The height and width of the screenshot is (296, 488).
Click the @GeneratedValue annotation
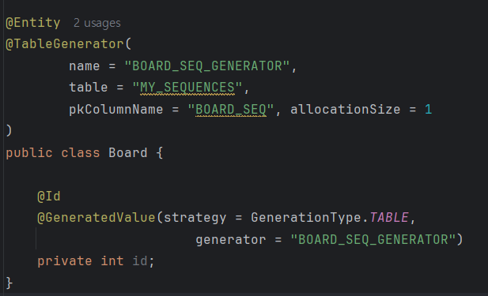96,218
